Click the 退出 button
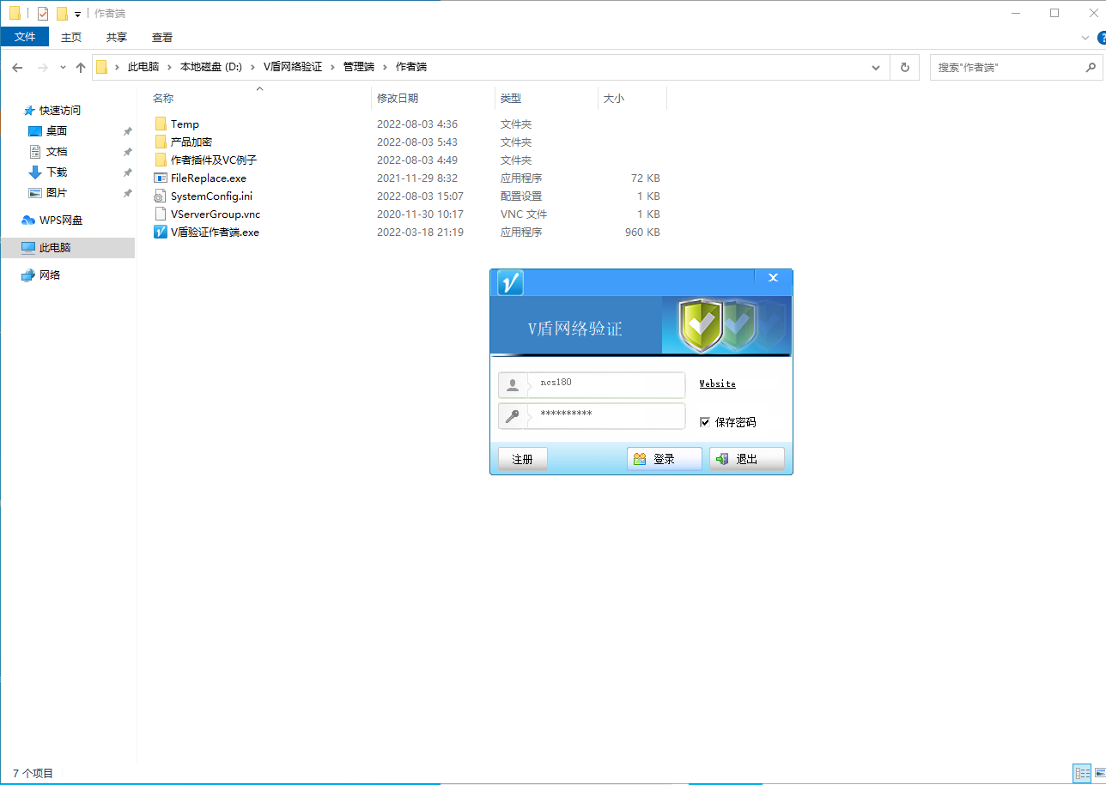 coord(746,459)
